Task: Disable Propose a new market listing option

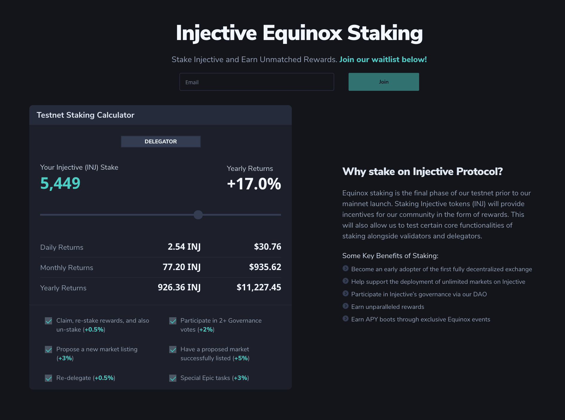Action: 48,350
